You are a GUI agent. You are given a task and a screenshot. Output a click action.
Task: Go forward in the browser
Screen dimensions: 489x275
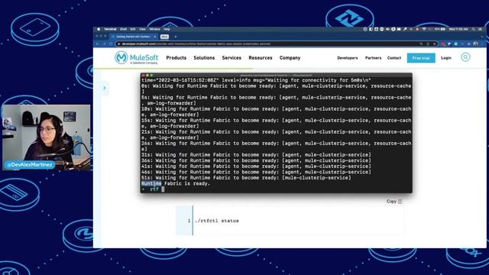(104, 44)
